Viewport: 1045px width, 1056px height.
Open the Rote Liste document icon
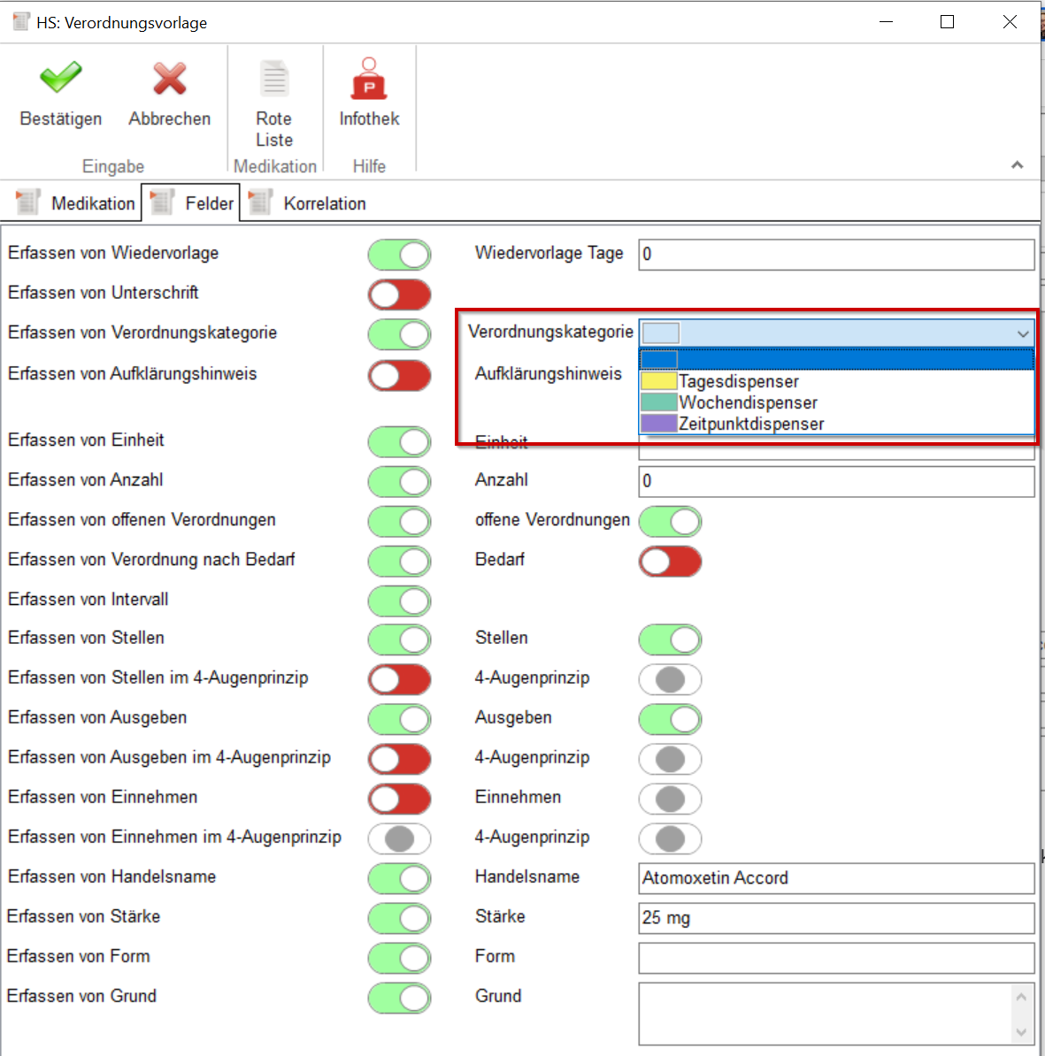[273, 79]
